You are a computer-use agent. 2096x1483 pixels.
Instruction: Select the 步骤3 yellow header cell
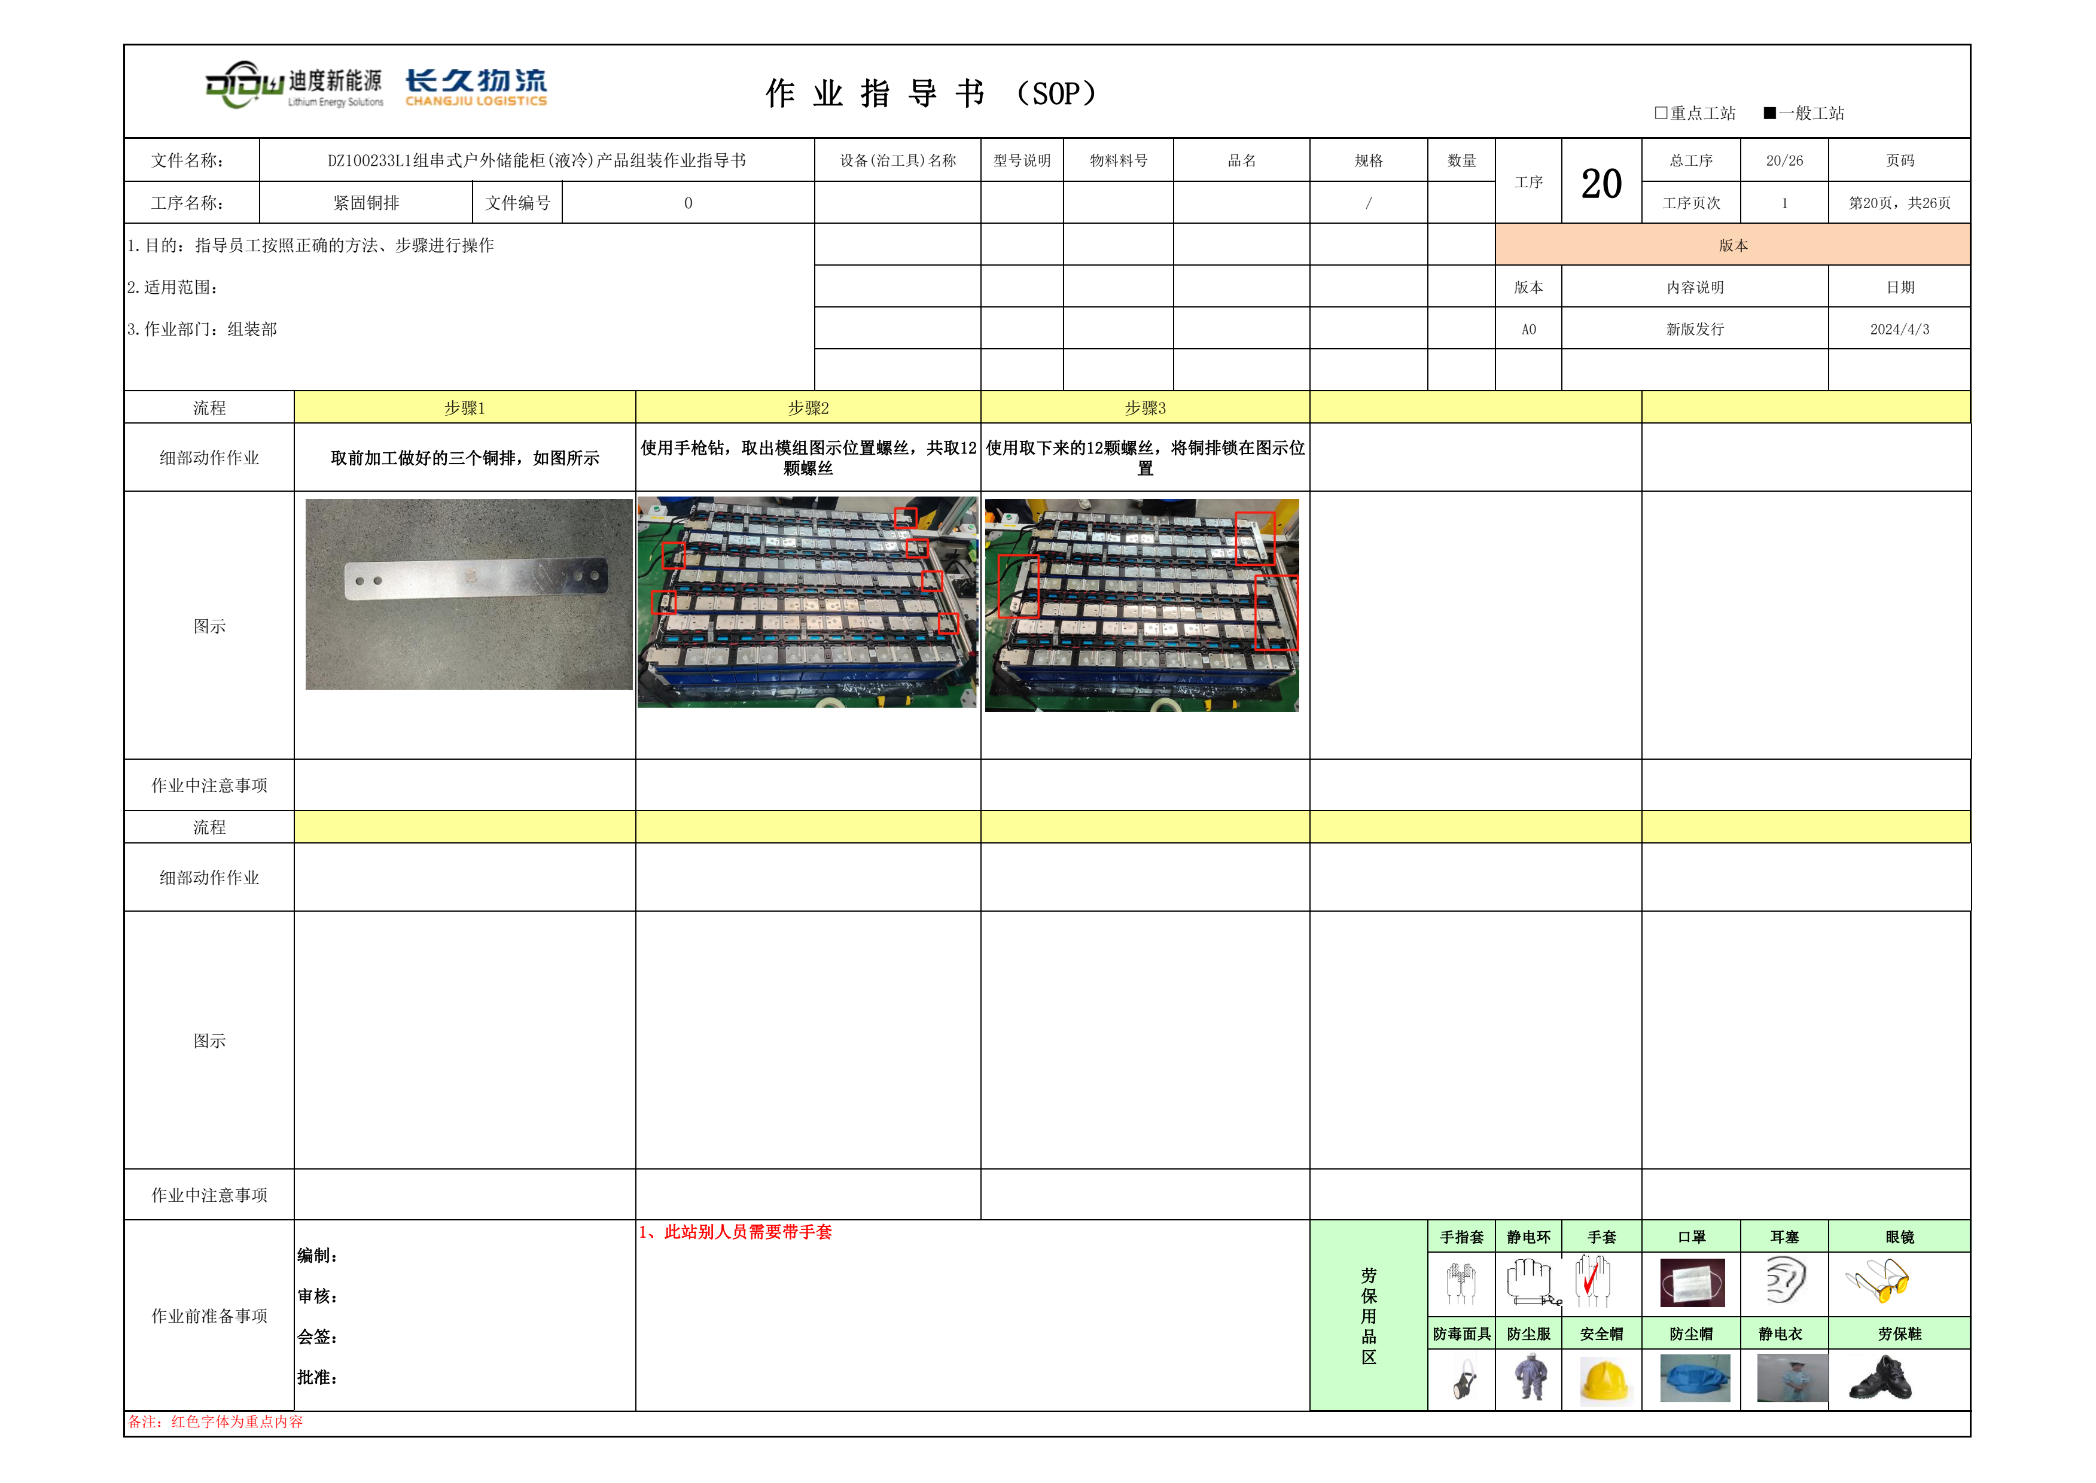pos(1145,408)
